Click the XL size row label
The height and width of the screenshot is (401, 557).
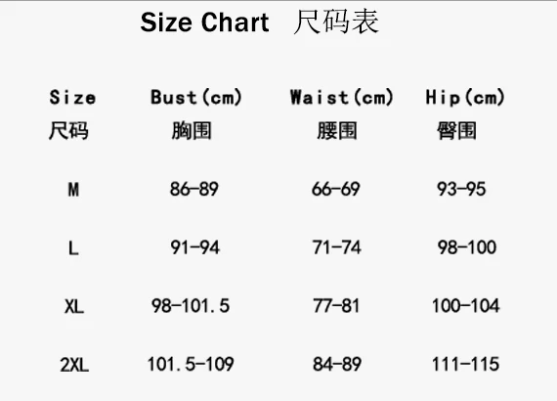click(x=74, y=306)
